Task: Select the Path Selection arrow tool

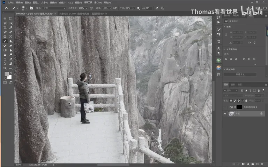Action: (5, 64)
